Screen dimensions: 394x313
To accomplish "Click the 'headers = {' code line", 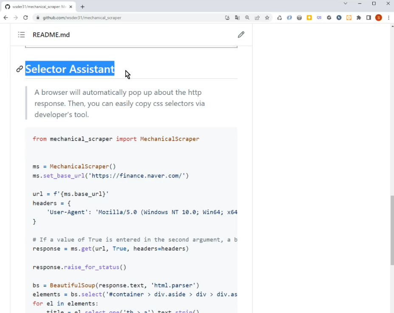I will click(52, 203).
